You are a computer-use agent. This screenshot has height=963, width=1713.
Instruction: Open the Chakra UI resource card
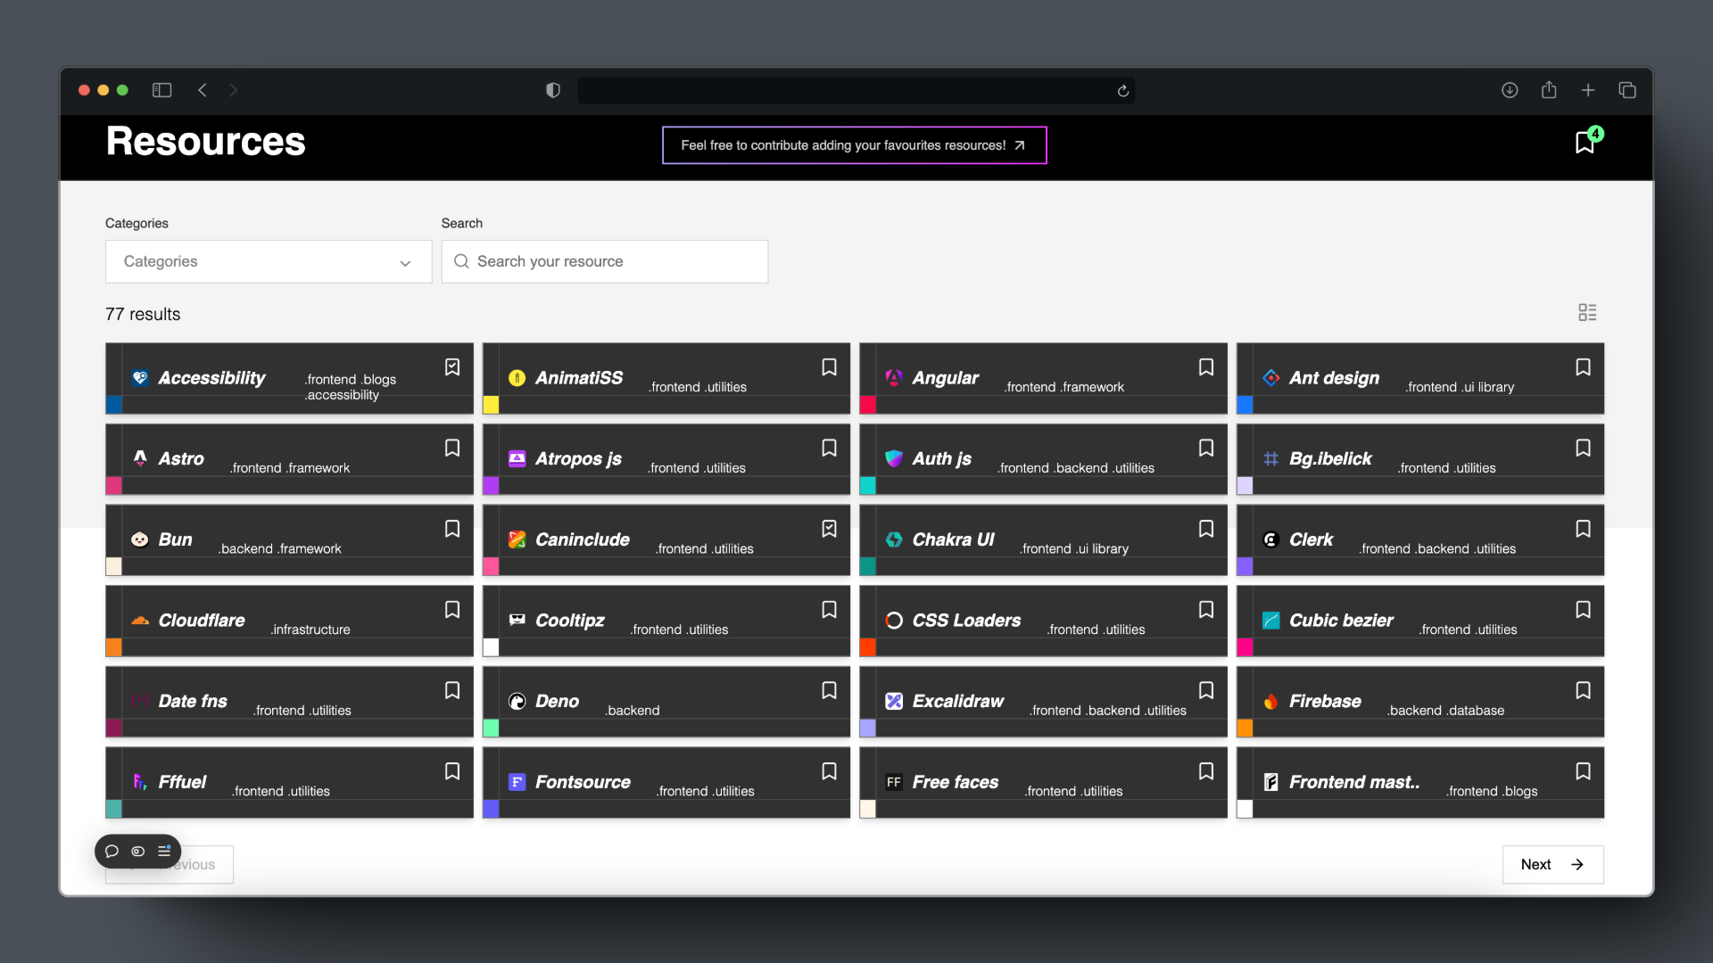click(x=953, y=539)
